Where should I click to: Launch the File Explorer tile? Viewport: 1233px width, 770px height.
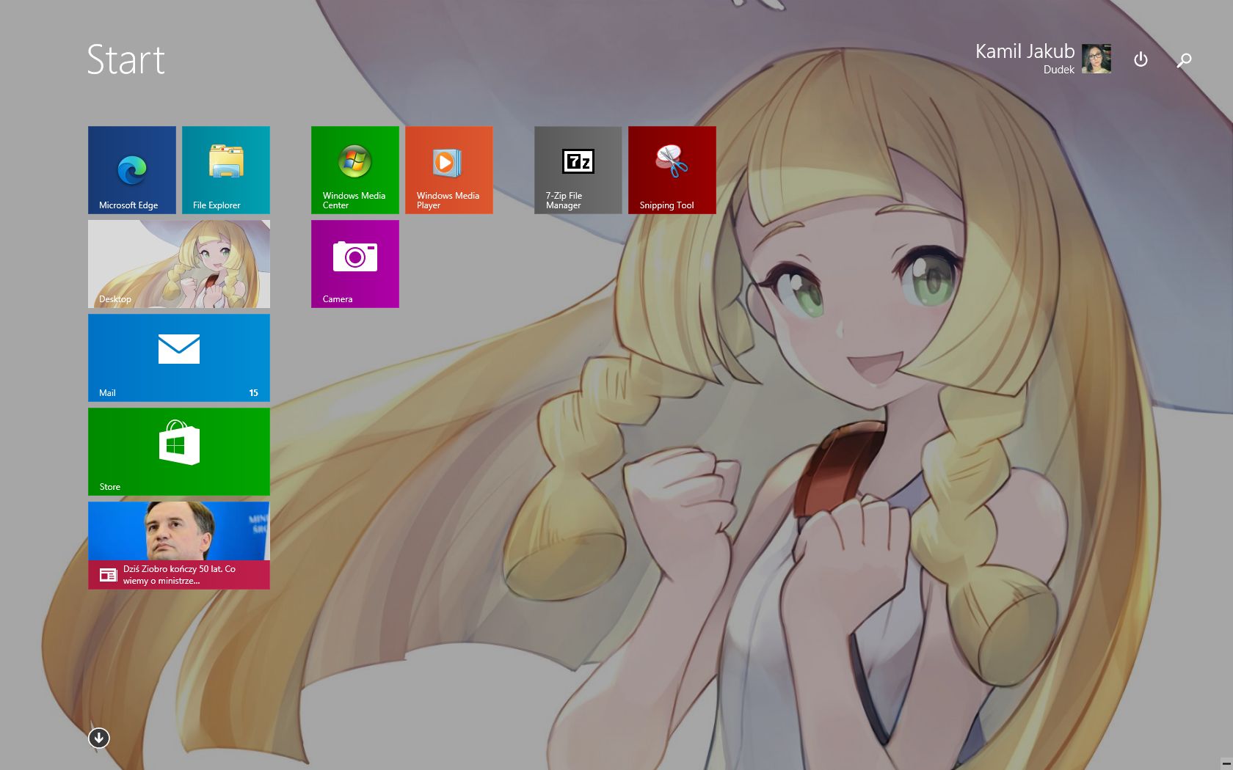tap(226, 170)
